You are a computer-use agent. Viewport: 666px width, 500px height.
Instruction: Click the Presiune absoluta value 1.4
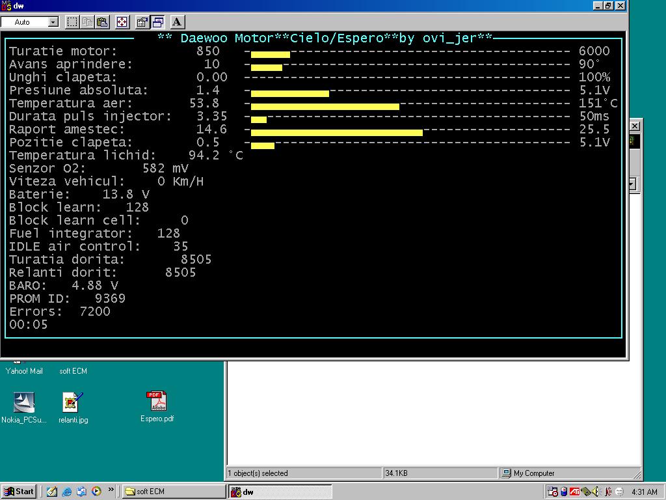(x=207, y=90)
